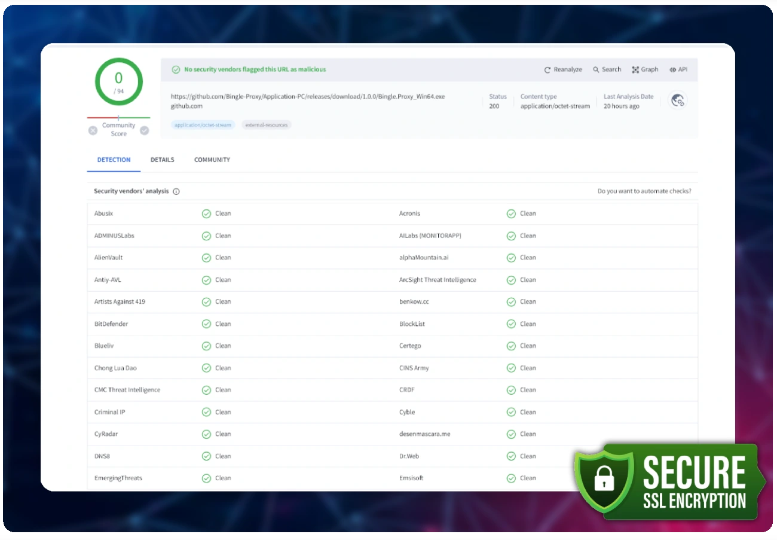Click the Clean check icon for Certego
Screen dimensions: 777x540
click(x=511, y=346)
